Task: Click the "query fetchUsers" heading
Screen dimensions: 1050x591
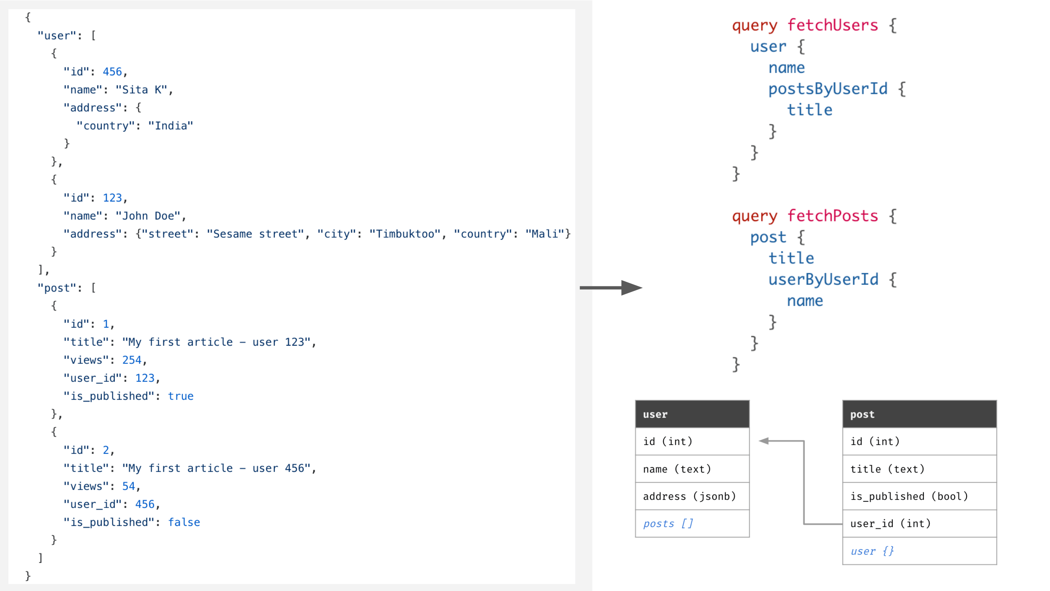Action: click(x=805, y=25)
